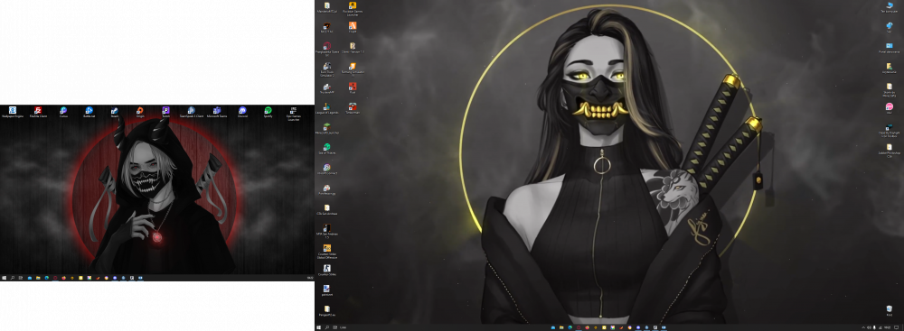
Task: Open the Counter-Strike desktop shortcut
Action: [x=327, y=271]
